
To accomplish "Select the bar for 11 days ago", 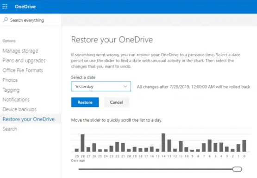I will click(x=181, y=147).
